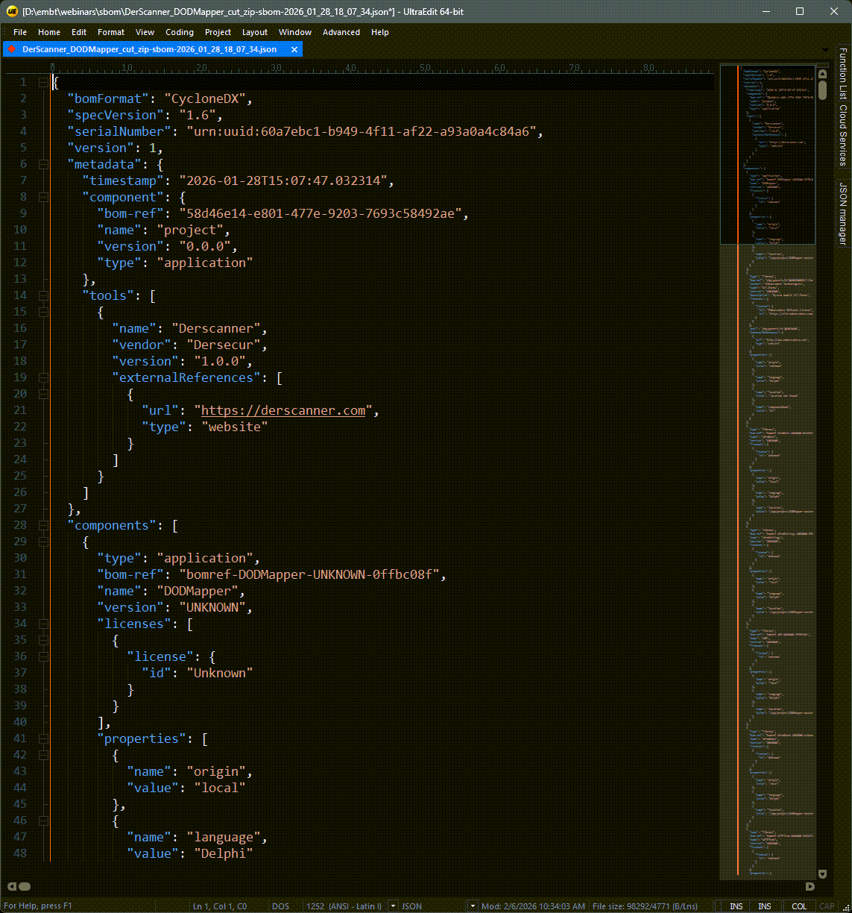Click the horizontal scrollbar left arrow

[x=11, y=886]
